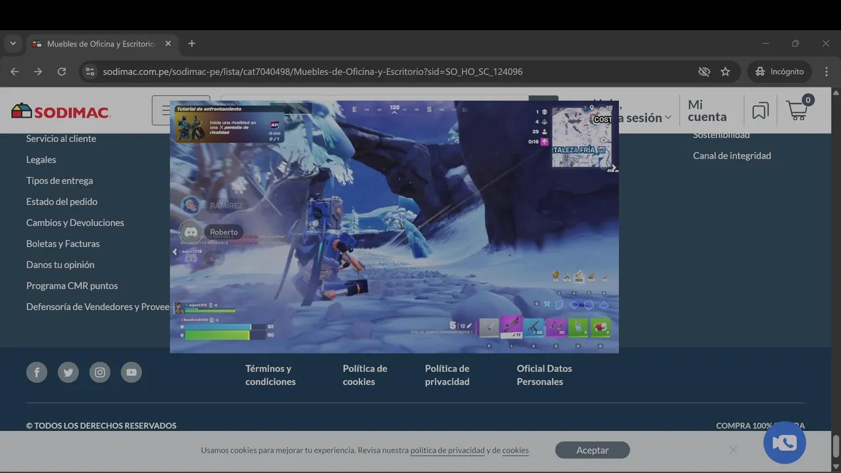Open Programa CMR puntos link
This screenshot has height=473, width=841.
[x=72, y=286]
